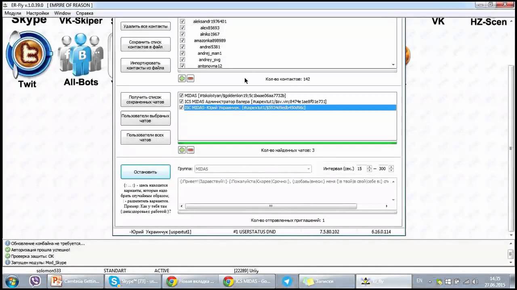517x290 pixels.
Task: Switch to the Camtasia Getting Started taskbar item
Action: [x=76, y=281]
